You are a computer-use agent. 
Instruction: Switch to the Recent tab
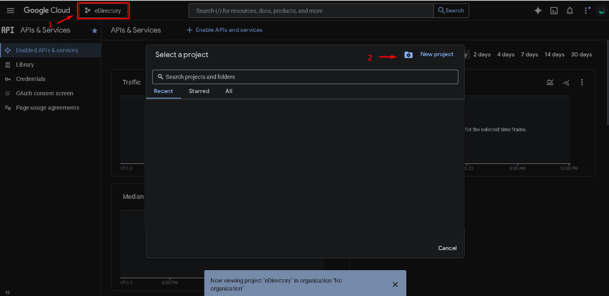[x=163, y=91]
